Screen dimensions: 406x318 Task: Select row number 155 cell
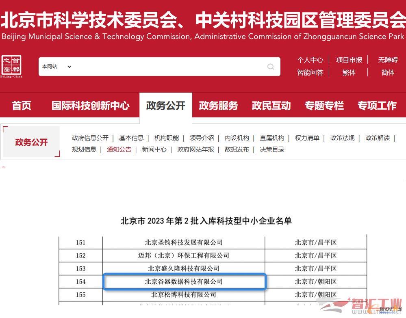(x=80, y=295)
